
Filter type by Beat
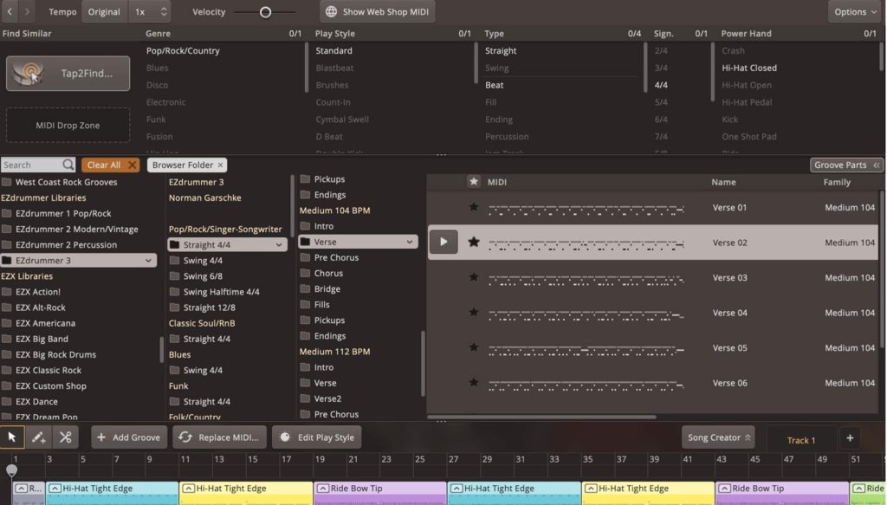click(494, 85)
